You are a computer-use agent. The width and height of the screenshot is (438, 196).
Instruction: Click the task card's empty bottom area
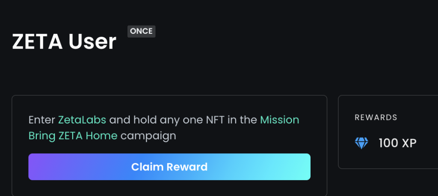click(x=169, y=188)
